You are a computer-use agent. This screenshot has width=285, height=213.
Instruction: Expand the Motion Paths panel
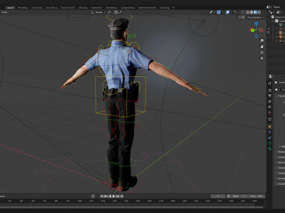(280, 162)
